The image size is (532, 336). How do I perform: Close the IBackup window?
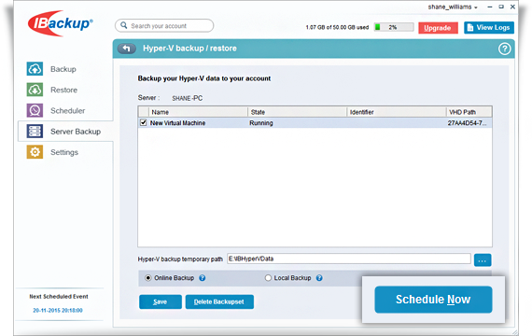pyautogui.click(x=512, y=7)
